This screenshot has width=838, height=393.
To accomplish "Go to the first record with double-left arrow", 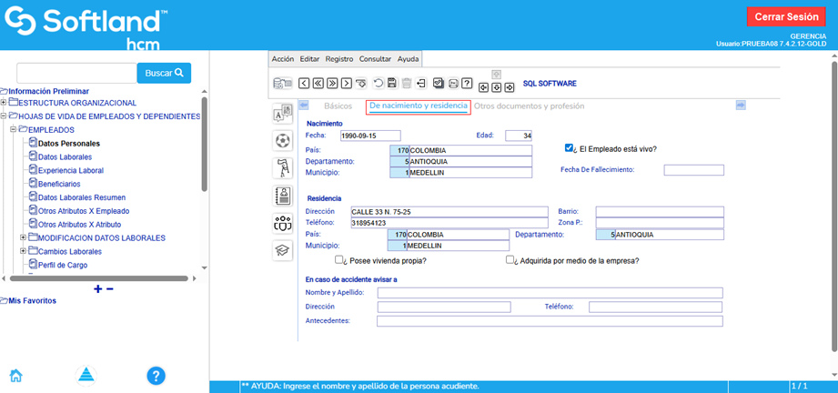I will (318, 83).
